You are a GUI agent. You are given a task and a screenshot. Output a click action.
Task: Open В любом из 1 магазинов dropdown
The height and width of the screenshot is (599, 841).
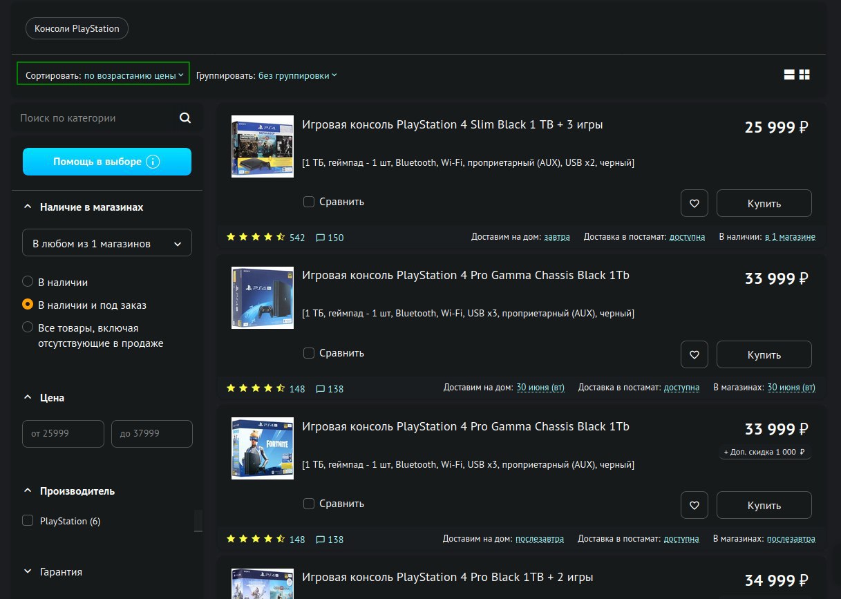[107, 243]
